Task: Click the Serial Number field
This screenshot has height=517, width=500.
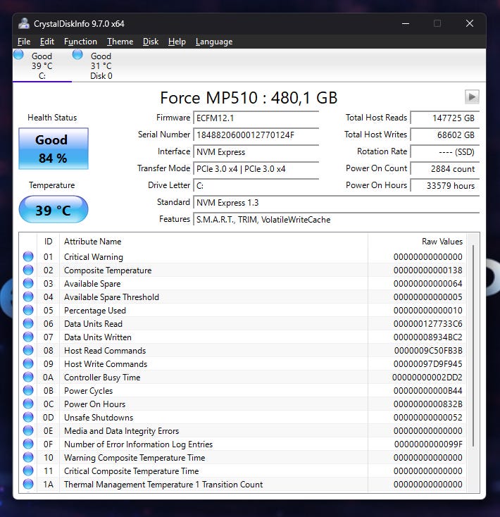Action: (x=256, y=135)
